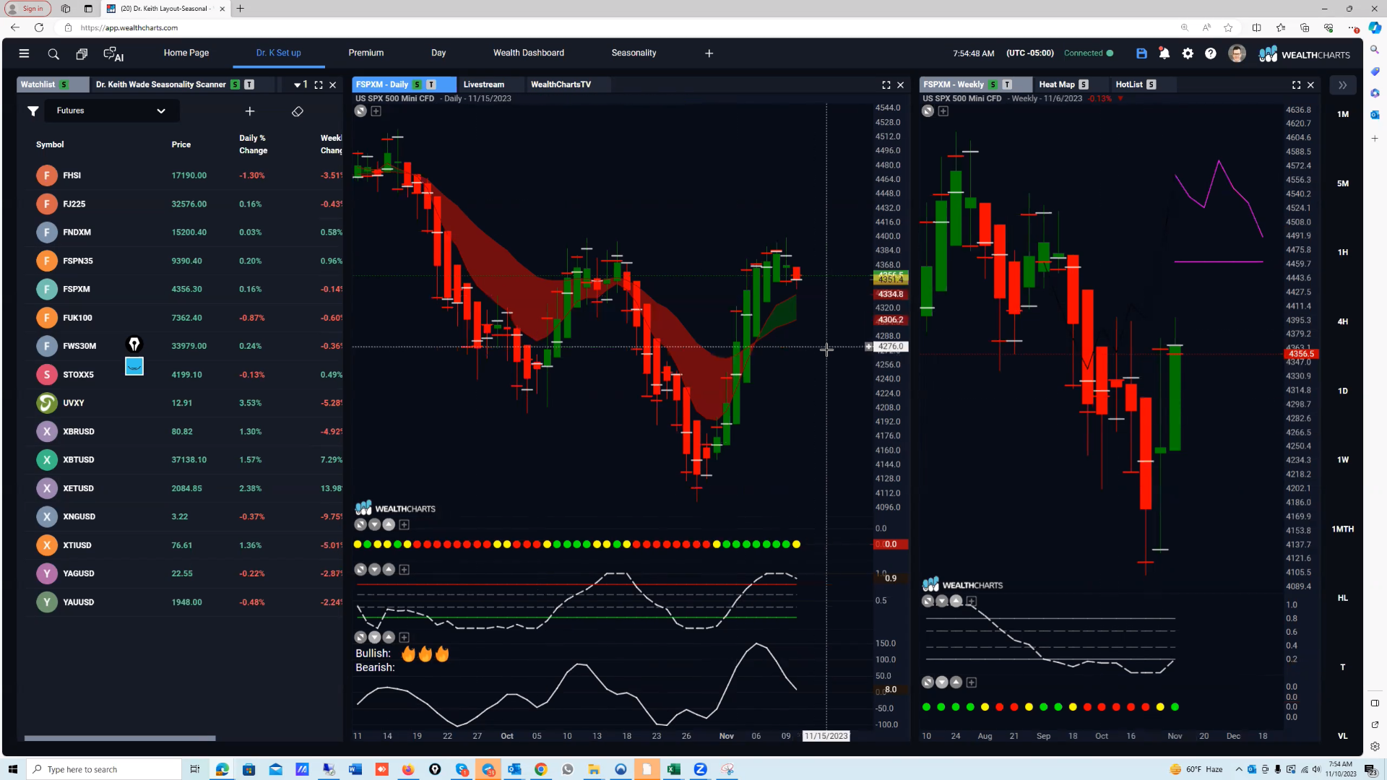Open the layouts windows icon

(82, 53)
